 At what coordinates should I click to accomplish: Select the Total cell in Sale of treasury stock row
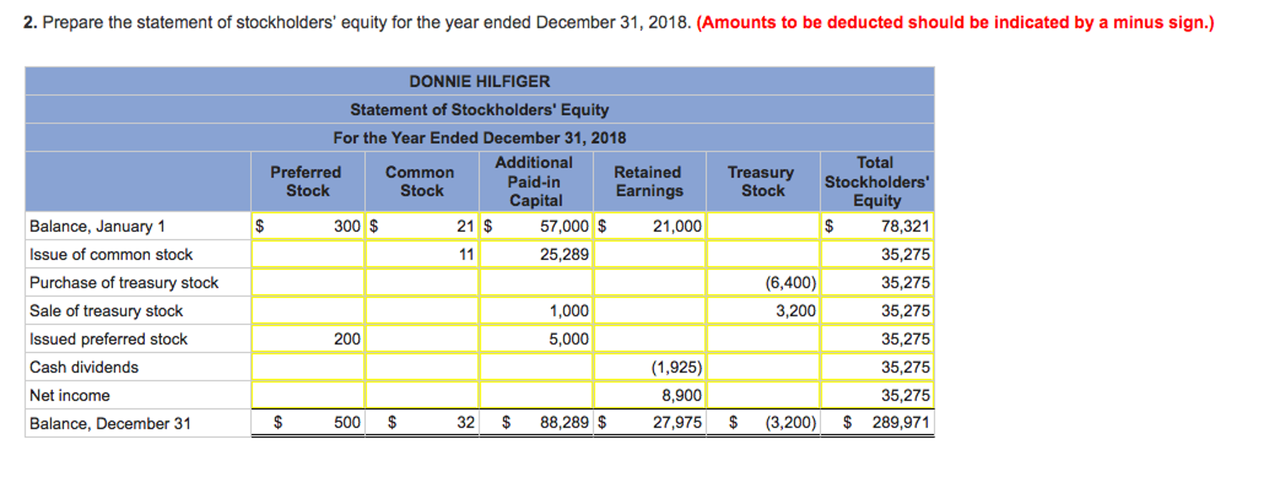[877, 311]
